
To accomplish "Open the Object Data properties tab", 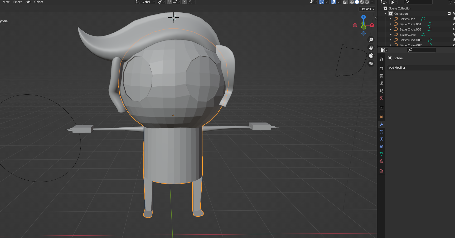I will point(381,154).
